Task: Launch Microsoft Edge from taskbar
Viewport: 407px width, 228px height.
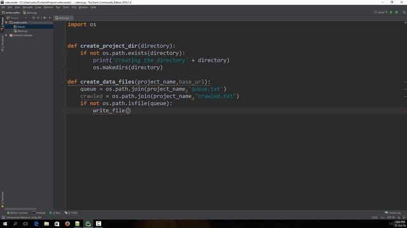Action: [36, 224]
